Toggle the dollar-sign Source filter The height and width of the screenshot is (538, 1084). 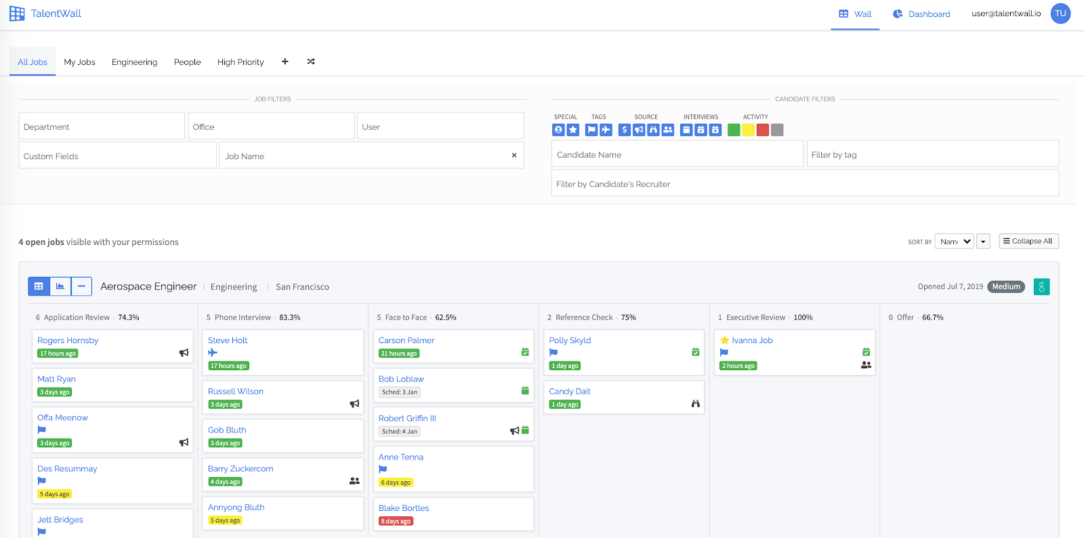point(625,130)
